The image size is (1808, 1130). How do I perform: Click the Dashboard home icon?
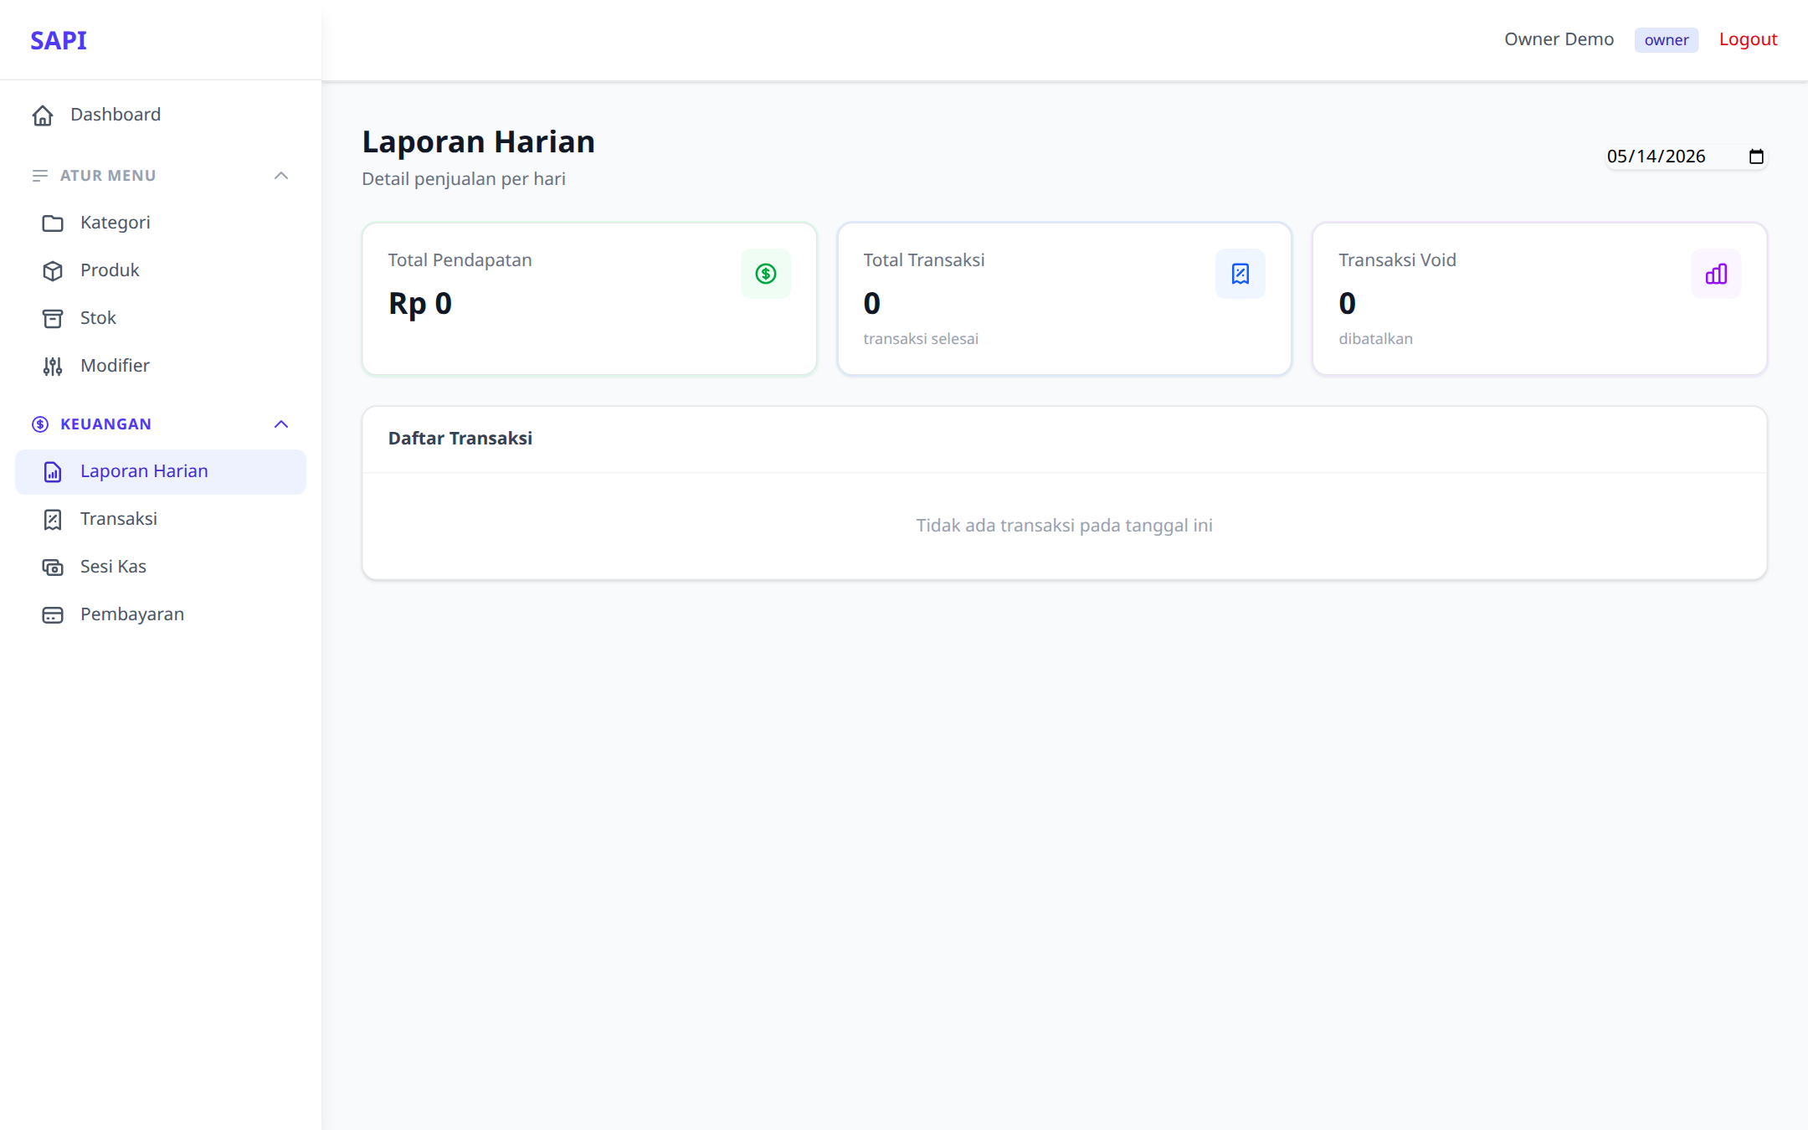click(x=43, y=116)
